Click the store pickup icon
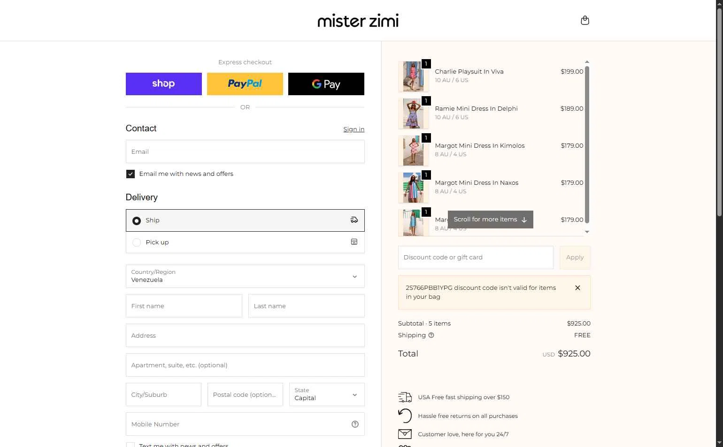 (354, 242)
